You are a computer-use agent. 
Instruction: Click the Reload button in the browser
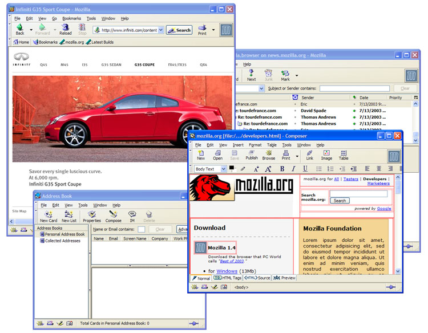tap(65, 29)
